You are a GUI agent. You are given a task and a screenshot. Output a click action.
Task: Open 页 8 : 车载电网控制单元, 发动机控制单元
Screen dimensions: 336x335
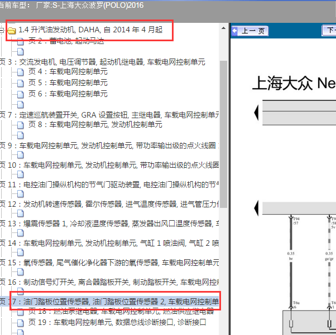click(95, 124)
